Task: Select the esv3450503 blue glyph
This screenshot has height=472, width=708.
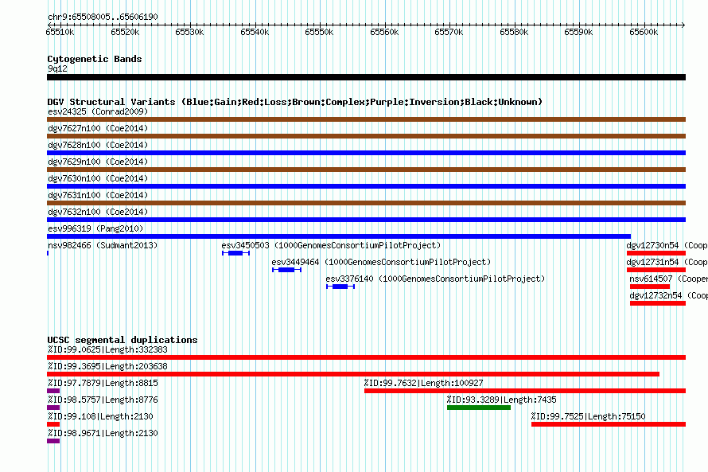Action: pyautogui.click(x=235, y=253)
